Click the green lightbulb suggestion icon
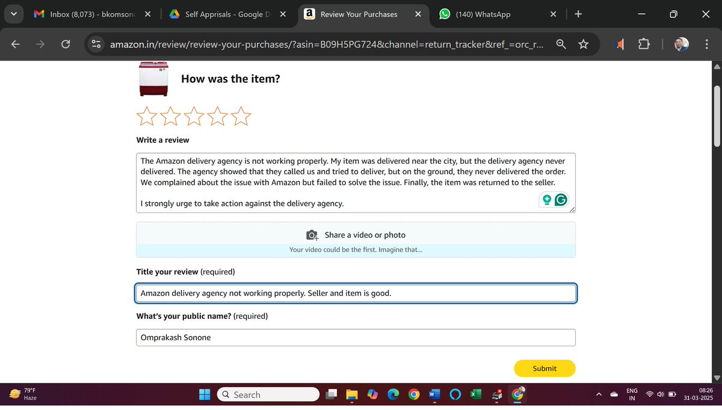 coord(546,200)
